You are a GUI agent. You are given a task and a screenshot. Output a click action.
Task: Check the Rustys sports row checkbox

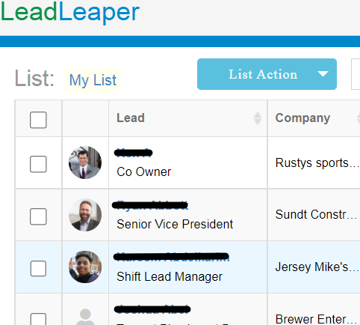coord(38,164)
